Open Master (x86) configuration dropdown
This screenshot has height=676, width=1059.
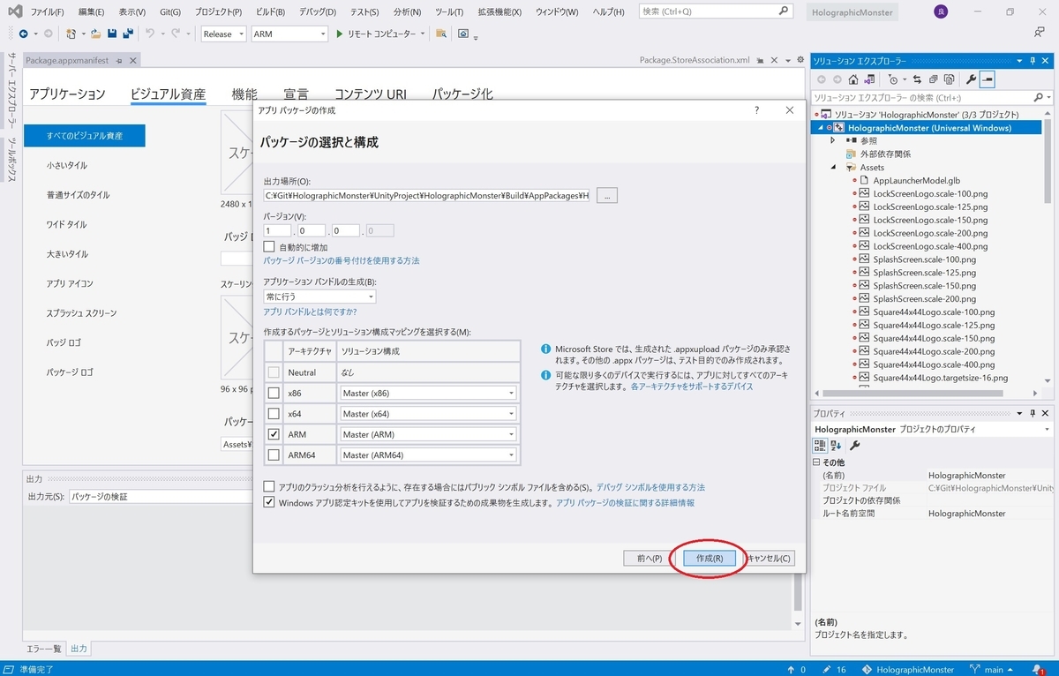(x=428, y=393)
